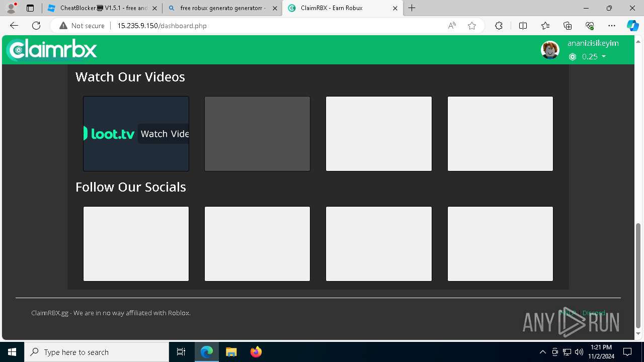The height and width of the screenshot is (362, 644).
Task: Open the second Follow Our Socials card
Action: [257, 244]
